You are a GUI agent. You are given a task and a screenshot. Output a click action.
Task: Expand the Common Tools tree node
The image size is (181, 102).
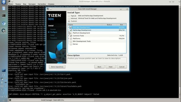tap(69, 36)
